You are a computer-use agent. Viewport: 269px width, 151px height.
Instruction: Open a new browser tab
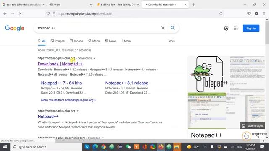point(193,5)
